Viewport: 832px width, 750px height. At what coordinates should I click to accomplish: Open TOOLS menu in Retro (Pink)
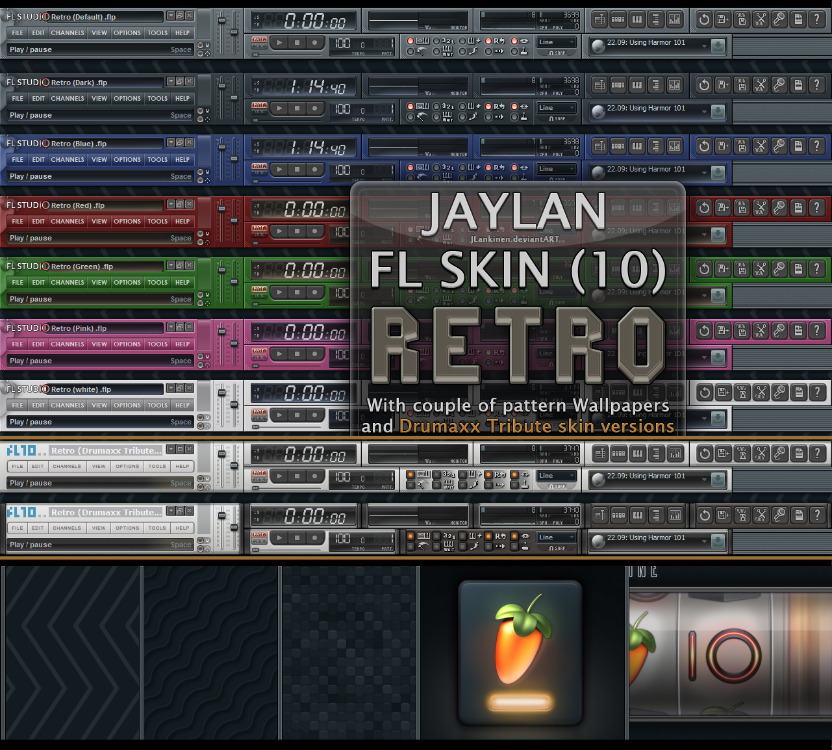click(x=157, y=344)
